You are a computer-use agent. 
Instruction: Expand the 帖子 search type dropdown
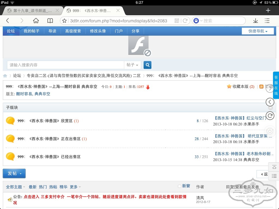(x=132, y=65)
